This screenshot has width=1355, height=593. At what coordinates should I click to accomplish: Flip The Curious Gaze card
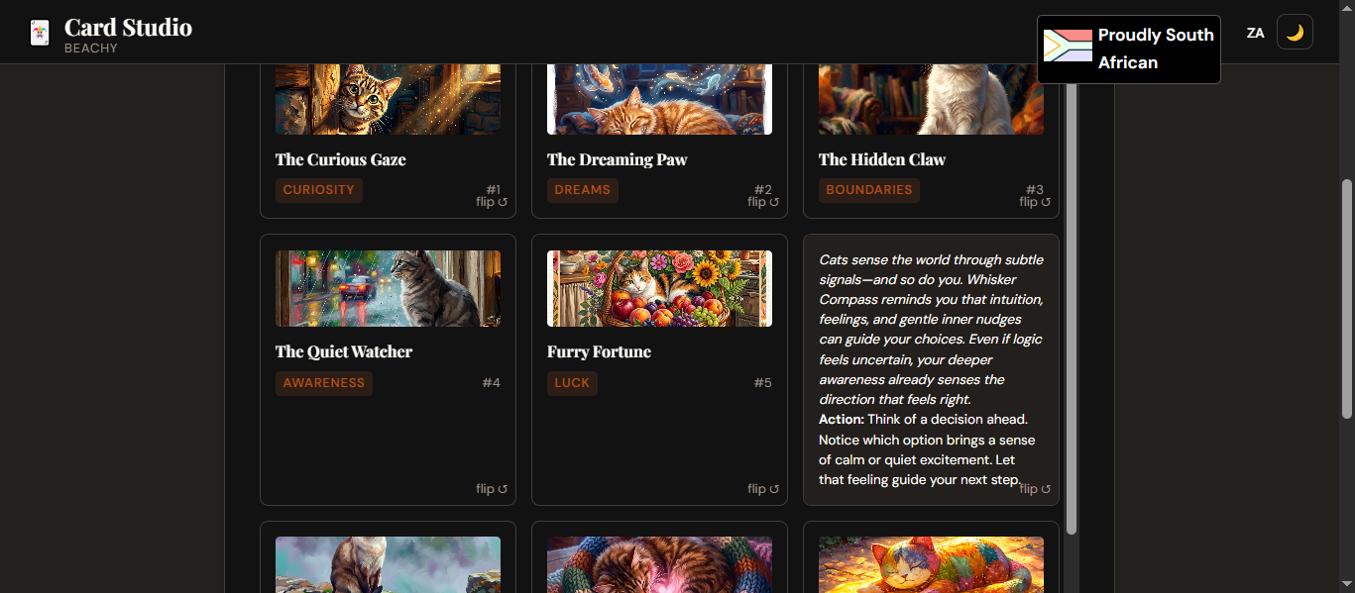coord(492,202)
